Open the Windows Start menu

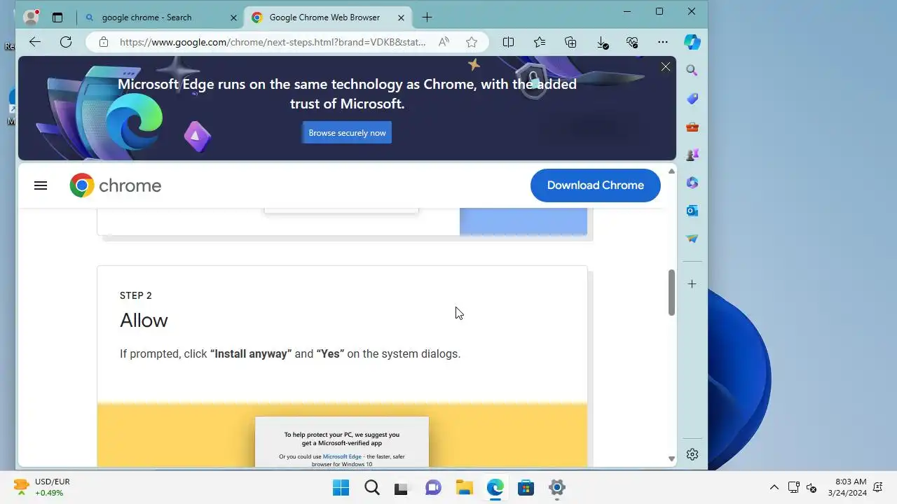(341, 488)
